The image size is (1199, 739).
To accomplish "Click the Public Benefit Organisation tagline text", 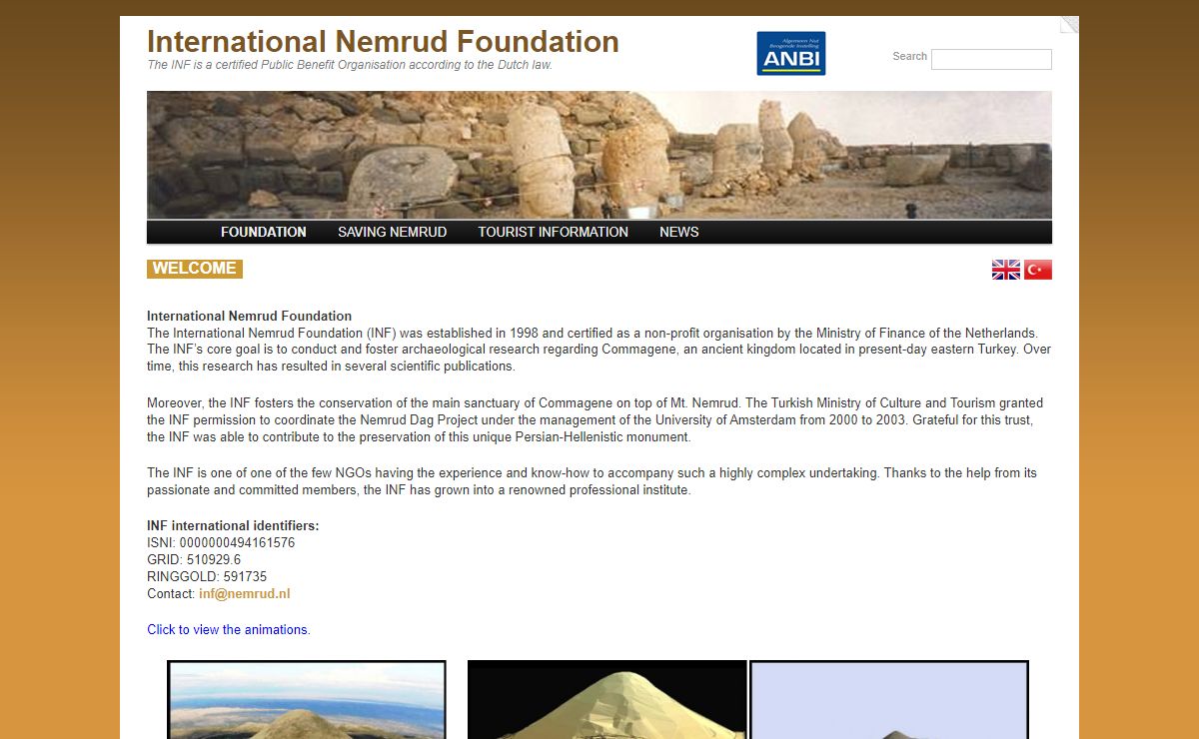I will click(x=350, y=65).
